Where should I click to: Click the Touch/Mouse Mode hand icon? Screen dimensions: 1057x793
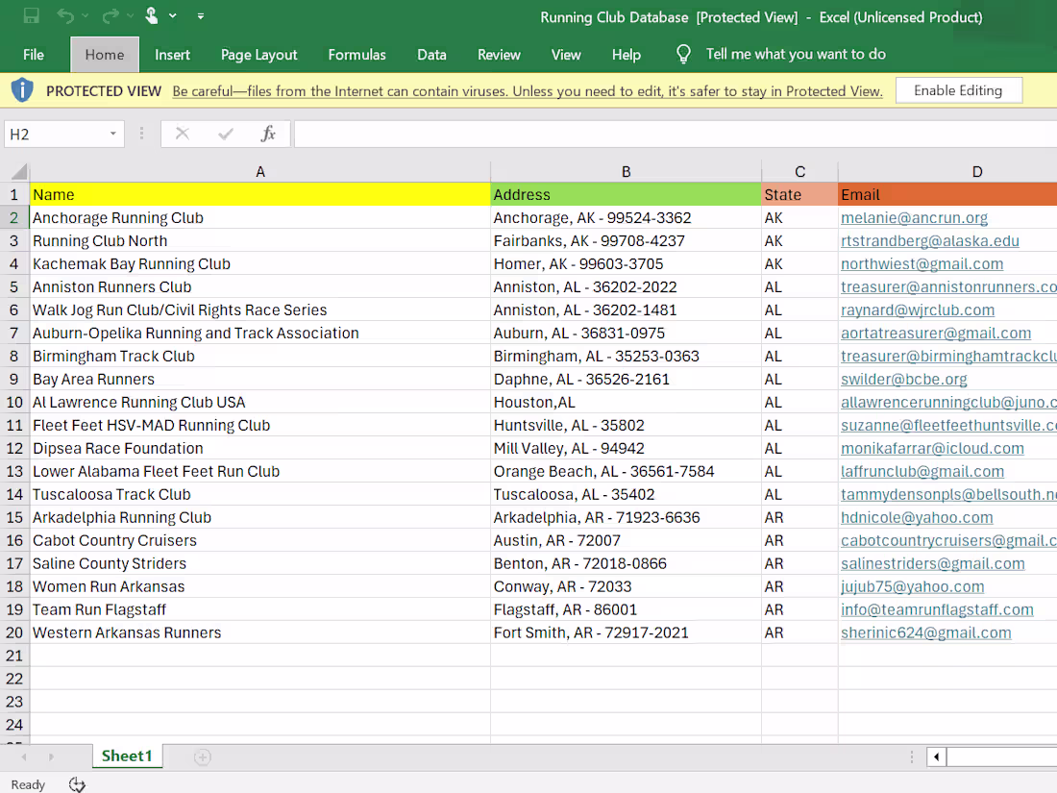152,16
